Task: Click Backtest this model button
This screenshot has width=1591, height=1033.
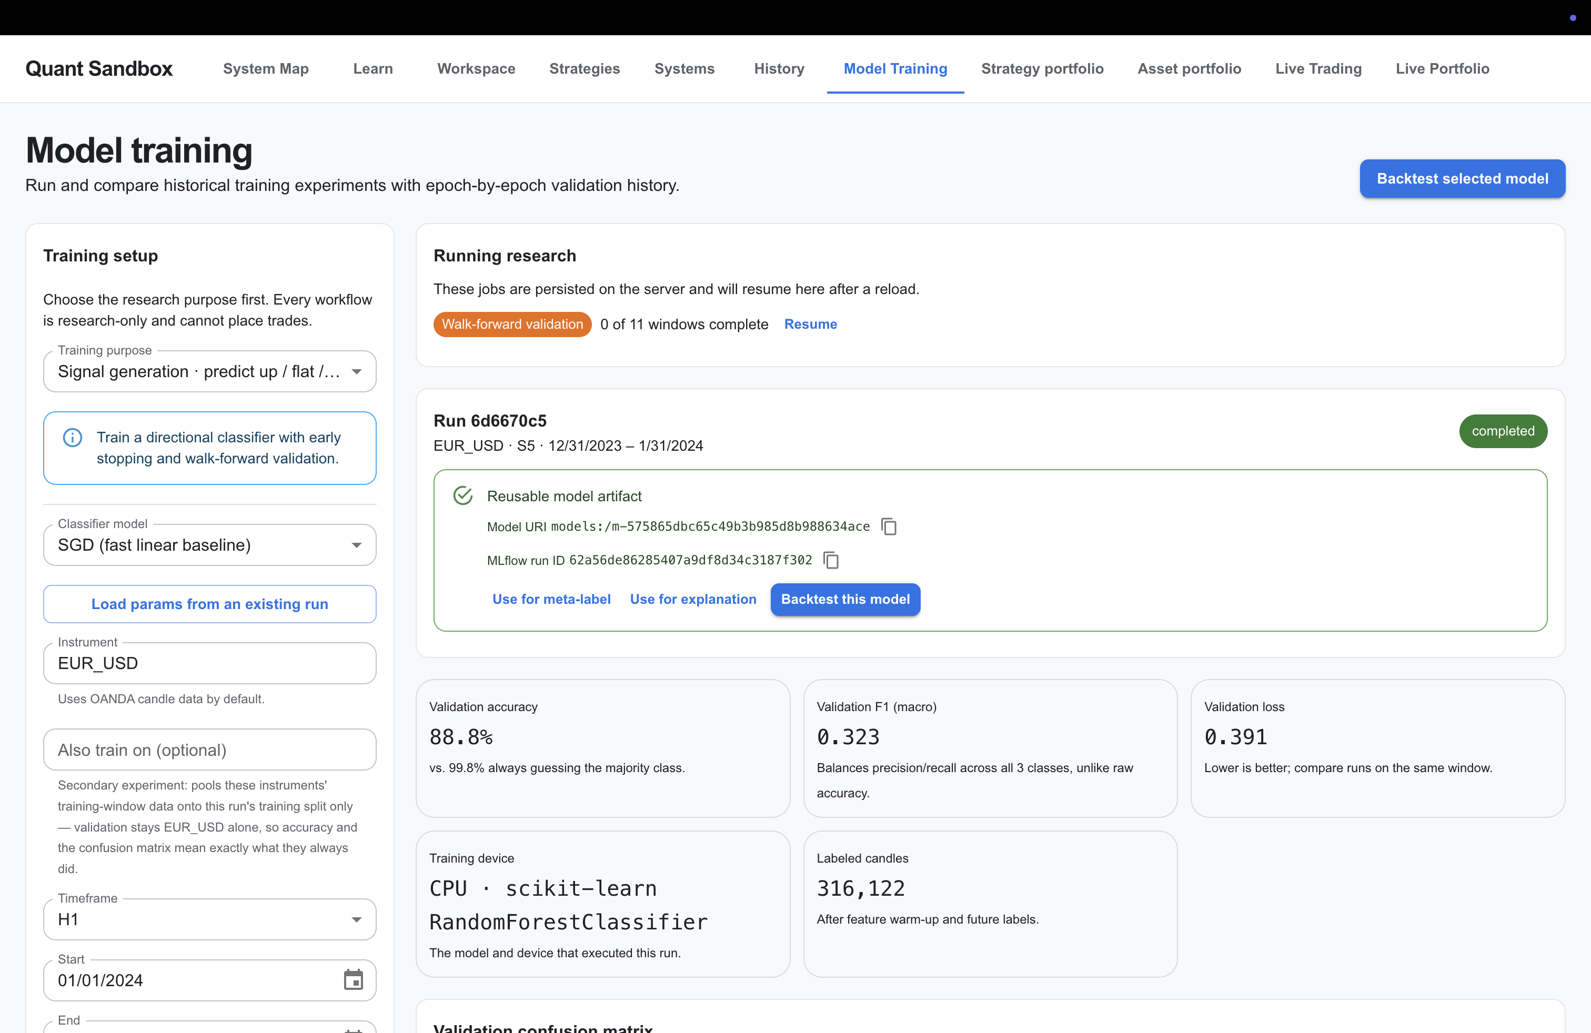Action: pyautogui.click(x=845, y=600)
